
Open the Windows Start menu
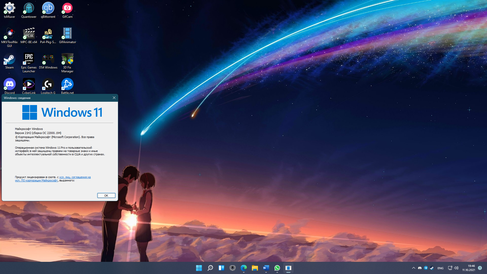point(199,268)
